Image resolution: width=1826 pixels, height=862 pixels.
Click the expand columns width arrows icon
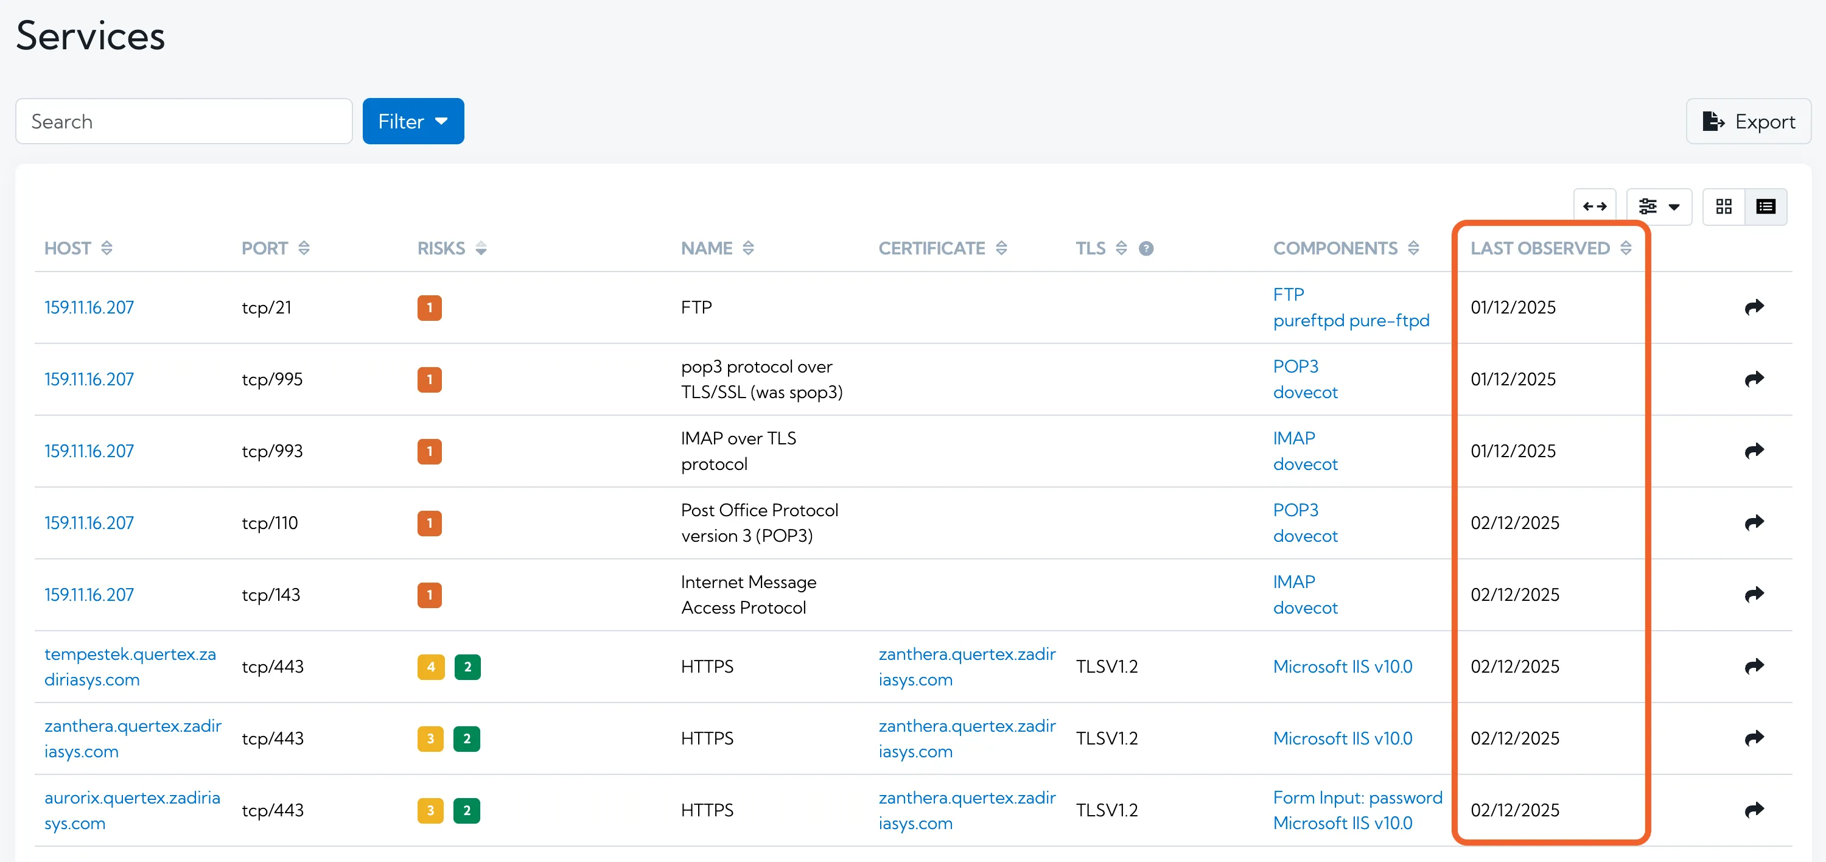1594,206
